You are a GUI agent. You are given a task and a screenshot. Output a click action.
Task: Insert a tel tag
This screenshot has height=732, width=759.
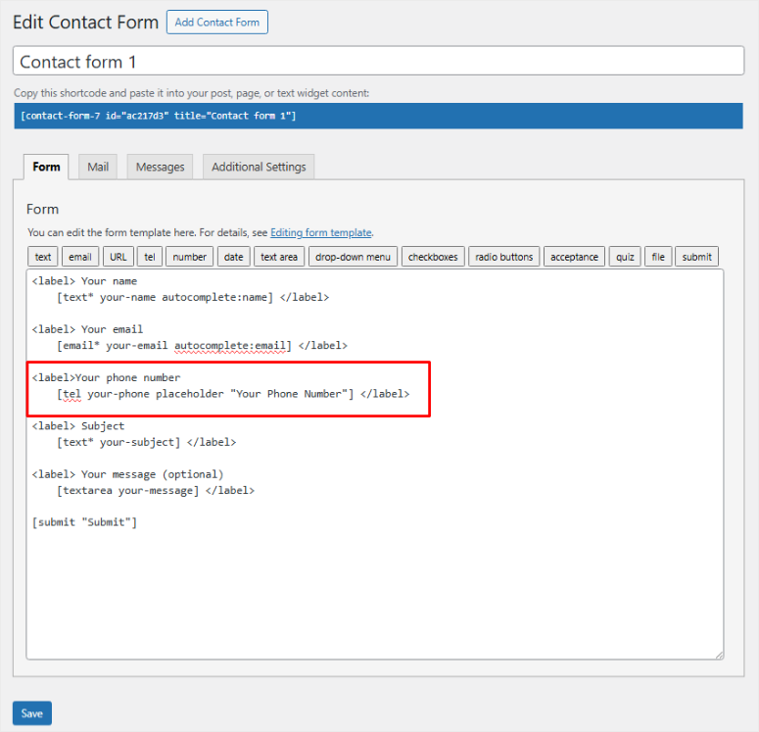(x=150, y=257)
